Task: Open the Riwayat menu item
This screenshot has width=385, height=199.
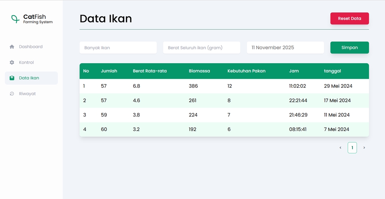Action: tap(27, 94)
